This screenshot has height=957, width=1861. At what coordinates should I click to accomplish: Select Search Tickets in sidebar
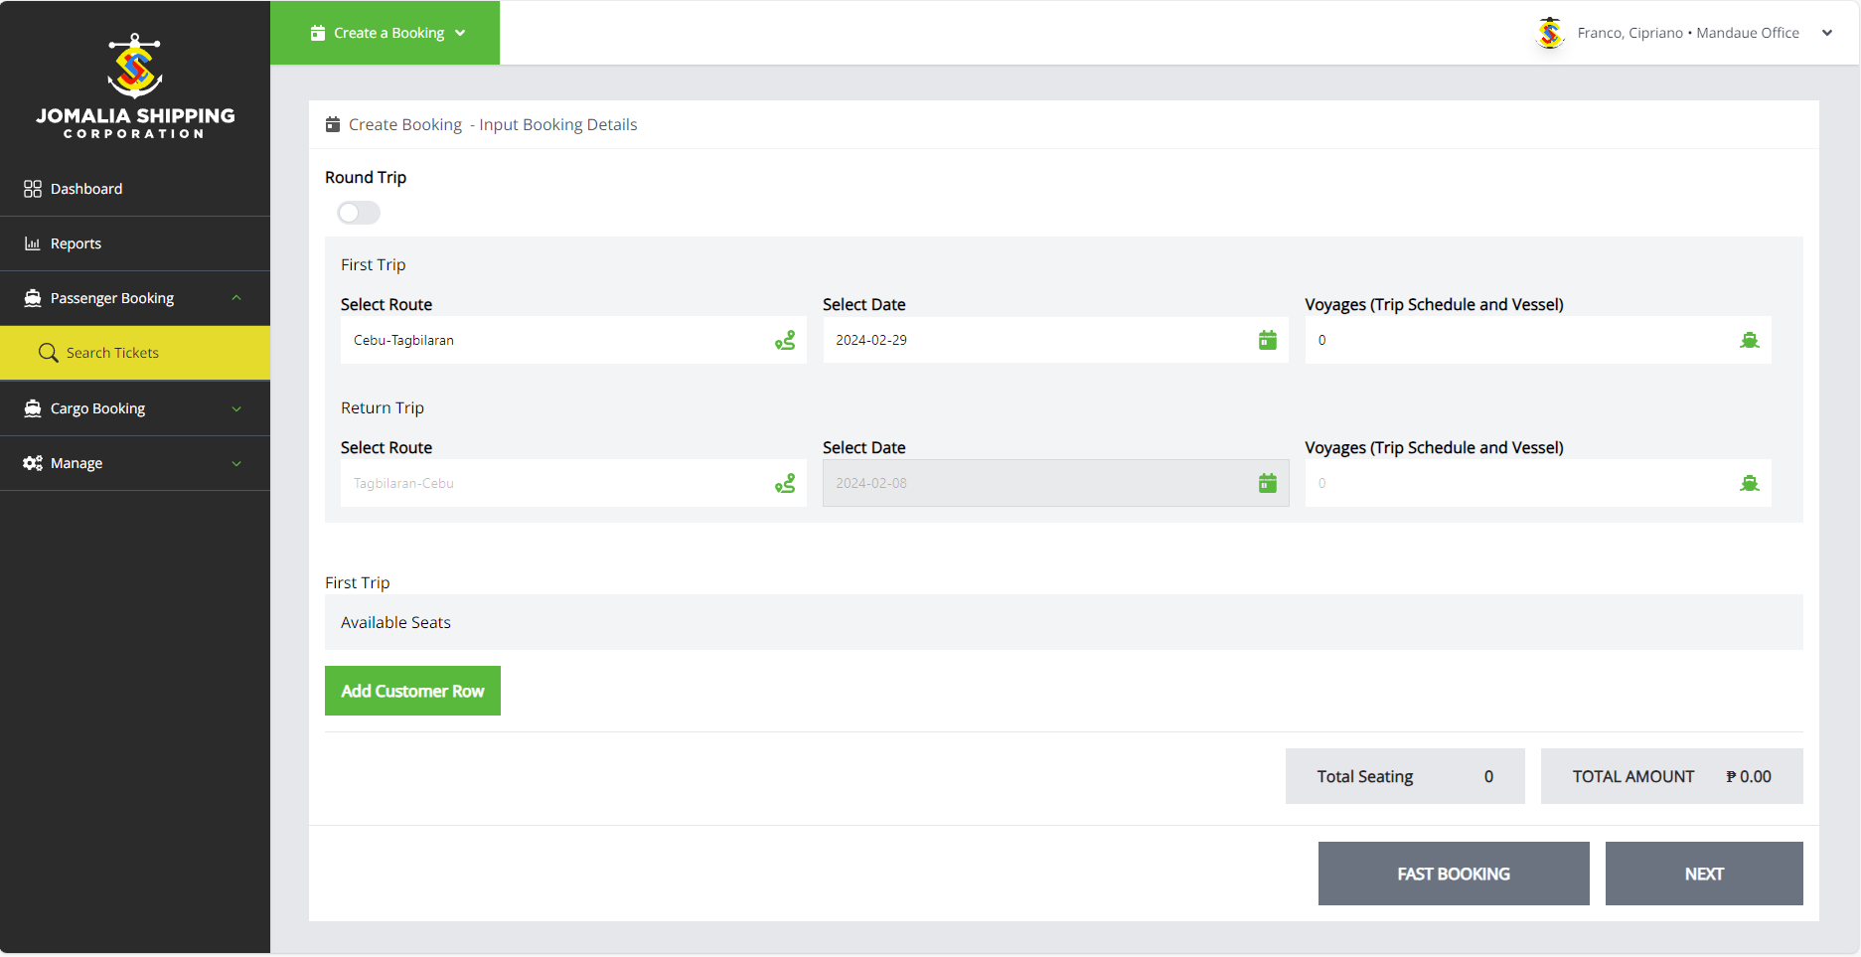[112, 353]
